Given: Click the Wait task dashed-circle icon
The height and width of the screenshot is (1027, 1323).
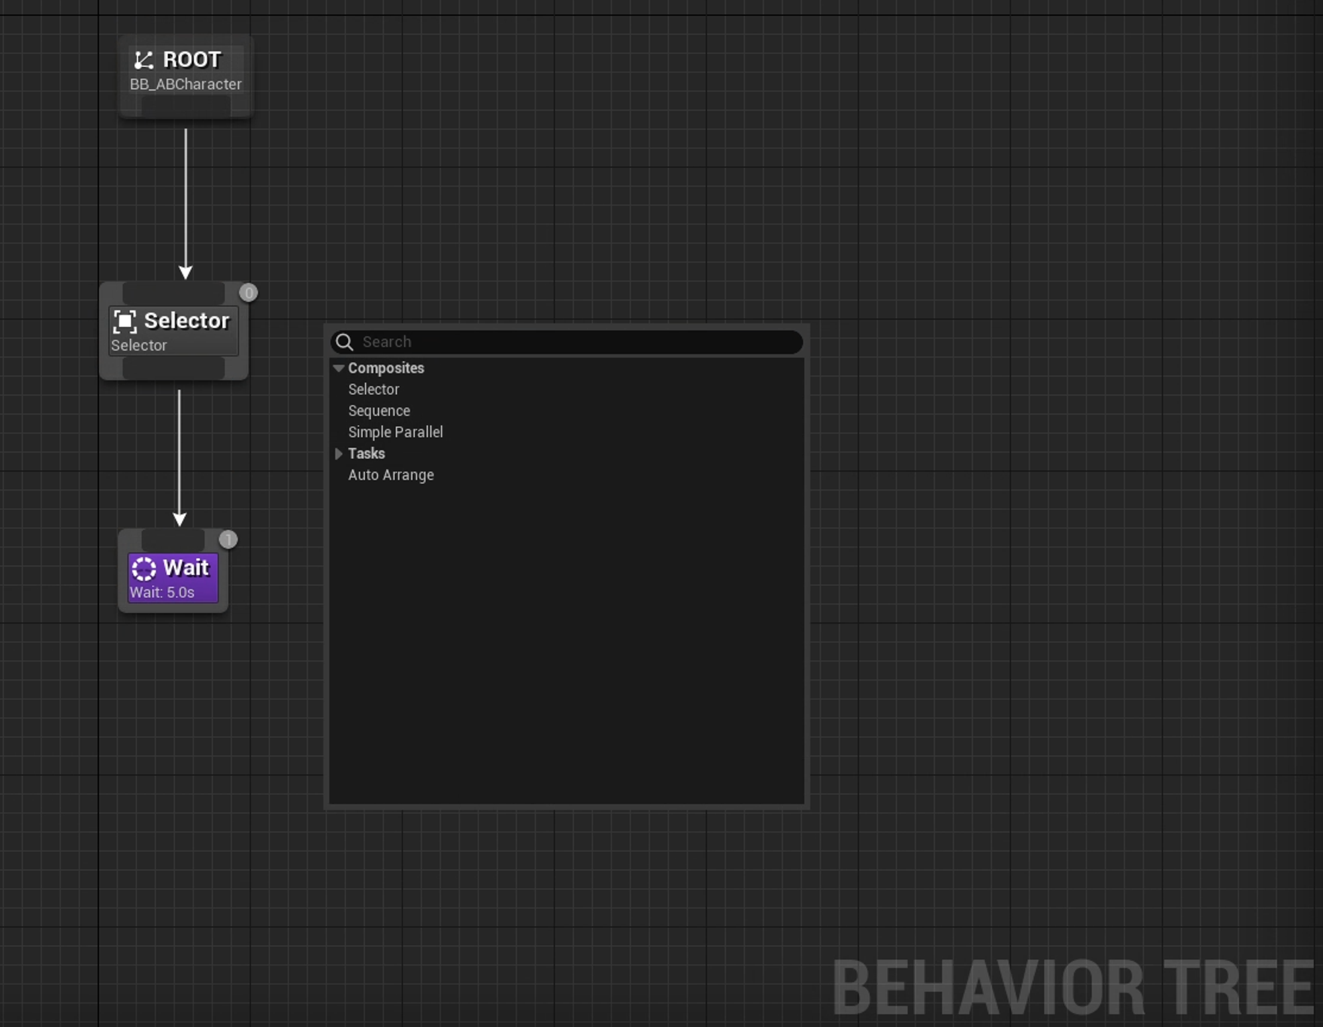Looking at the screenshot, I should (x=144, y=569).
